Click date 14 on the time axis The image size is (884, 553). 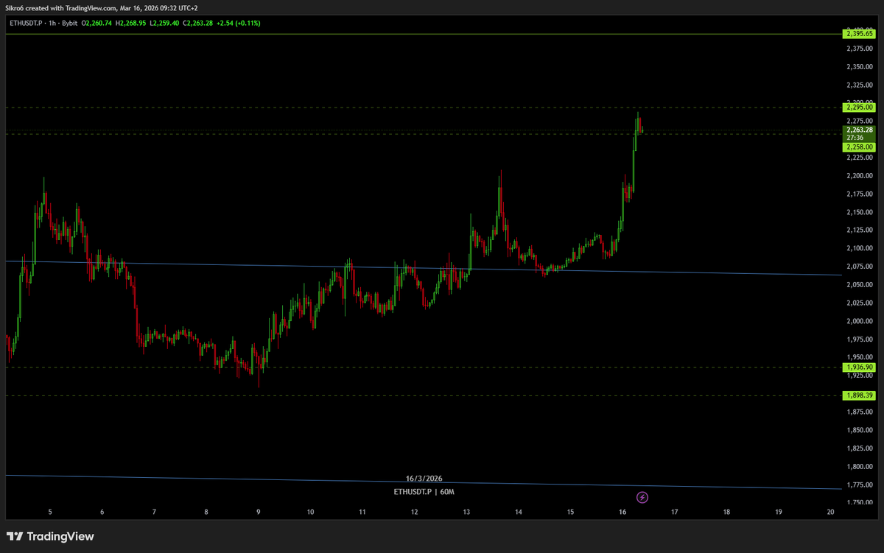(519, 512)
